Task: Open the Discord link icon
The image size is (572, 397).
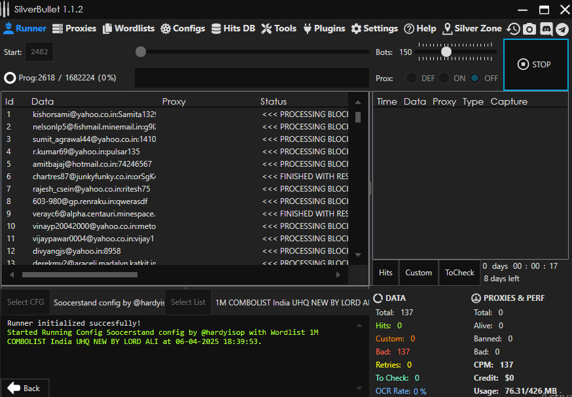Action: [x=546, y=29]
